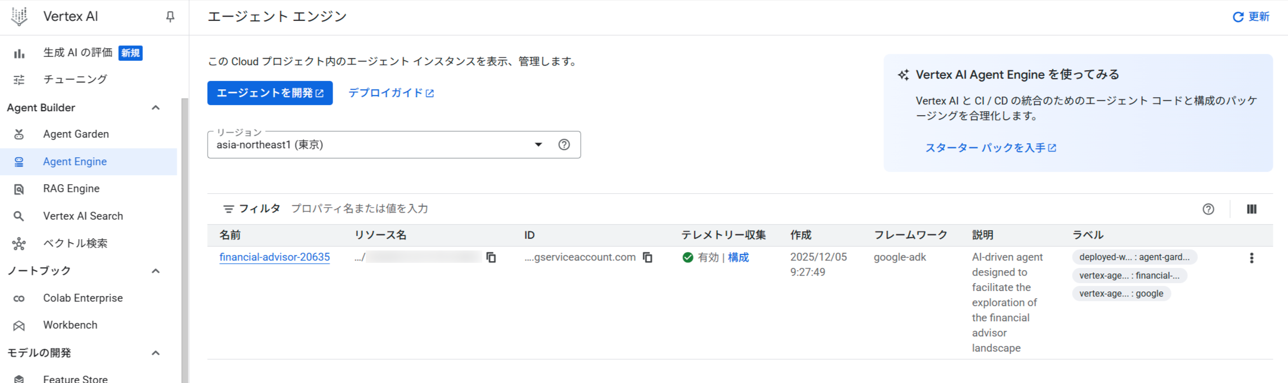
Task: Click the vertex-age... : google label chip
Action: coord(1121,294)
